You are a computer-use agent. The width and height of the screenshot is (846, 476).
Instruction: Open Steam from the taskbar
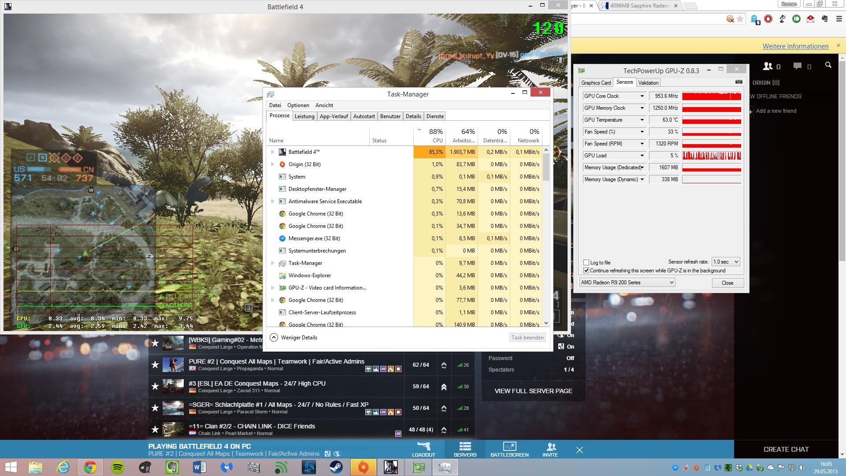point(336,467)
